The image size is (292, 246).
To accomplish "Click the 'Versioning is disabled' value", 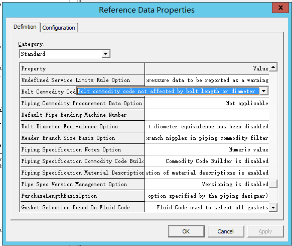I will click(207, 184).
